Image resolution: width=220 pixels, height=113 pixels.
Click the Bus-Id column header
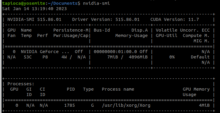click(102, 30)
